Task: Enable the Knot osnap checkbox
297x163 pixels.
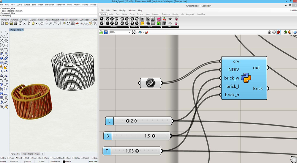Action: [x=66, y=158]
